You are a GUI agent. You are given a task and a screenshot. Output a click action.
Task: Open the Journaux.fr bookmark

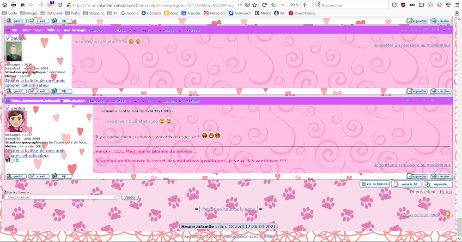coord(240,13)
